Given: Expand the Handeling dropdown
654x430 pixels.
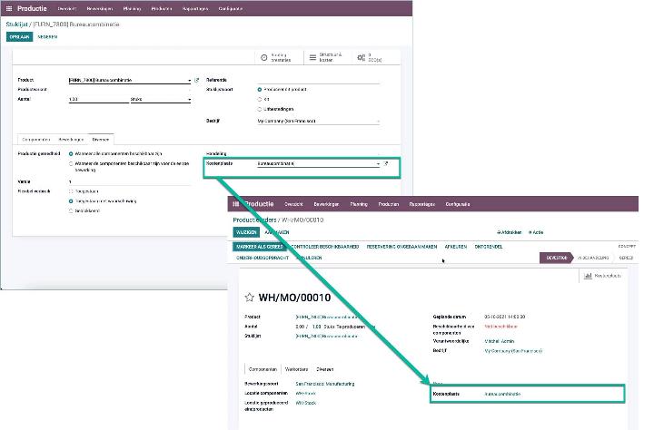Looking at the screenshot, I should pyautogui.click(x=378, y=153).
